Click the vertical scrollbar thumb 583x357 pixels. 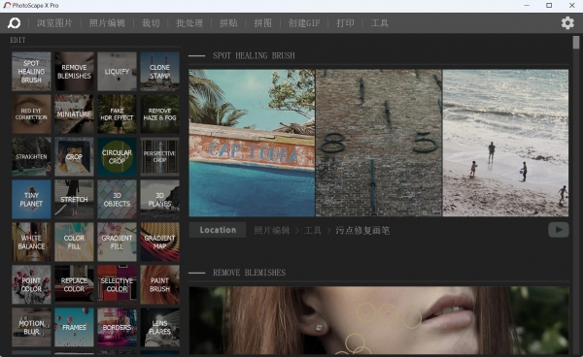pos(576,43)
